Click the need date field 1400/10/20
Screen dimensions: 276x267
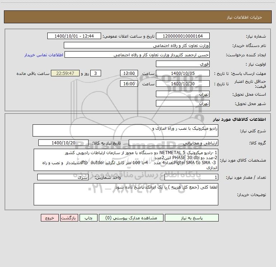[x=63, y=143]
